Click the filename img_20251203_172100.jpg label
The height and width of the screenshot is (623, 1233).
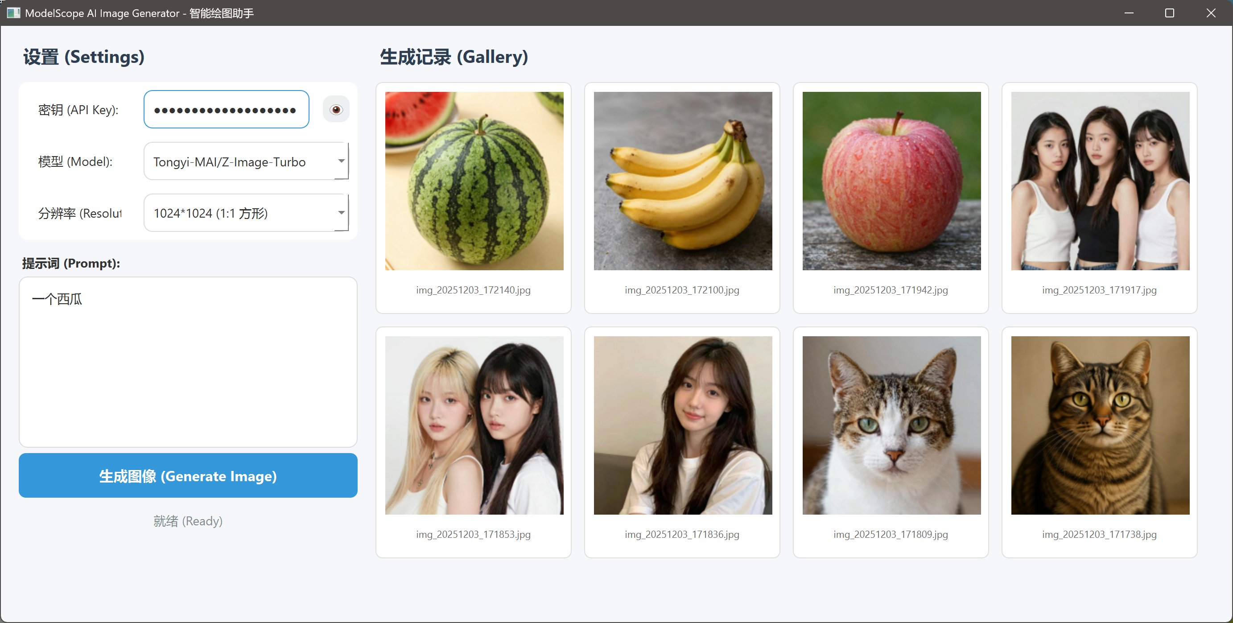coord(682,290)
